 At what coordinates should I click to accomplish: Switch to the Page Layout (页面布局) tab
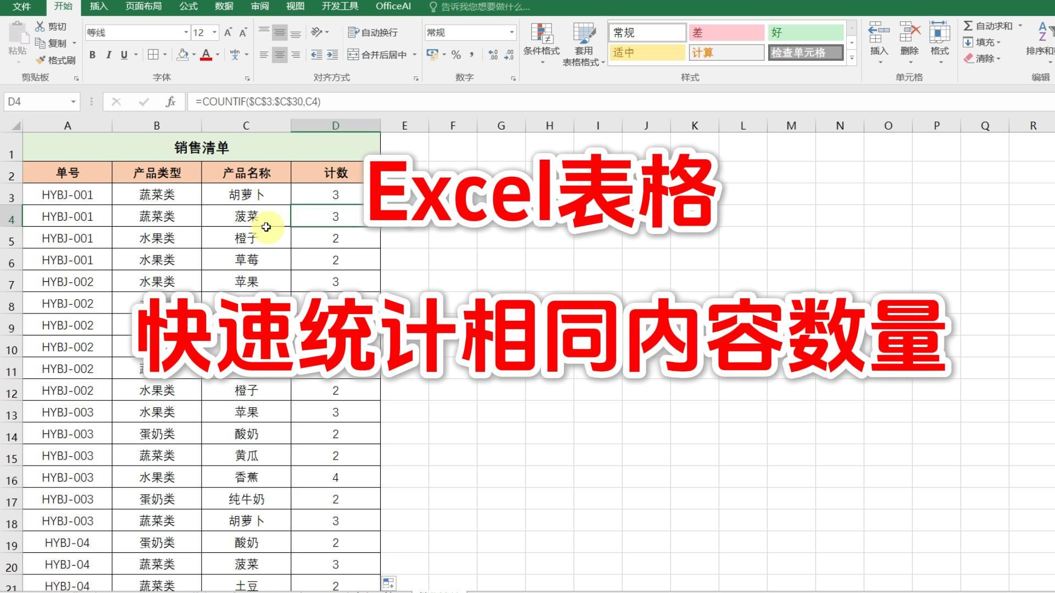pyautogui.click(x=143, y=7)
